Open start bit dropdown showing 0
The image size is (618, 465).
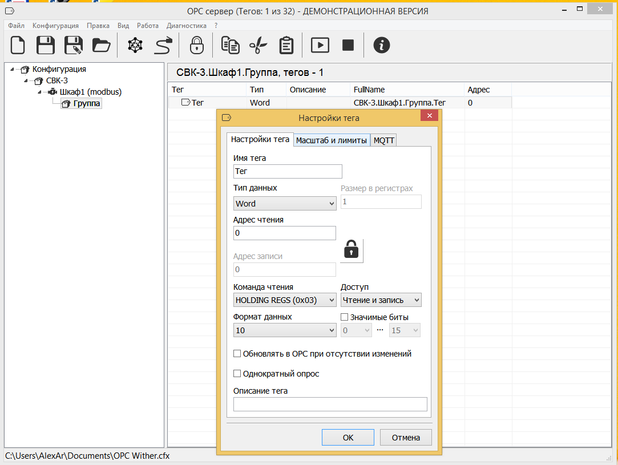356,330
